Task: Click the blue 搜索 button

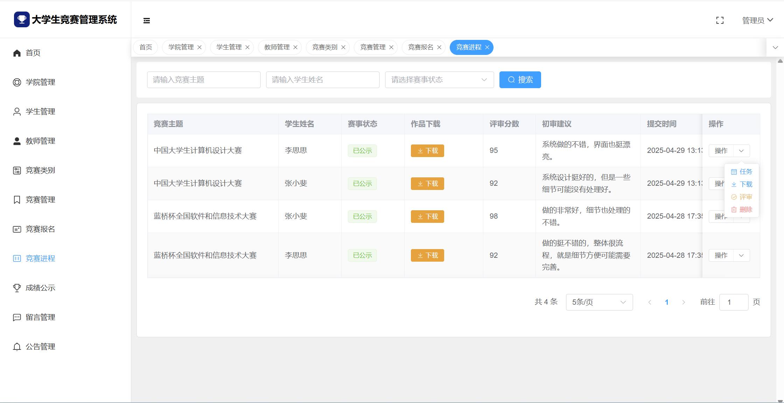Action: (520, 80)
